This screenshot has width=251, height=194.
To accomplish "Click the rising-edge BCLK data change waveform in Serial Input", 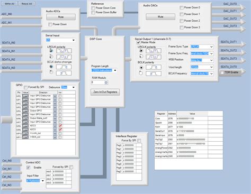I will pyautogui.click(x=64, y=67).
